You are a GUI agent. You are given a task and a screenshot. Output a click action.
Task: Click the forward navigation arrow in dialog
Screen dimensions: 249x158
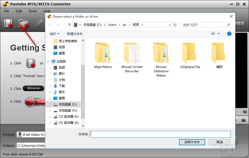point(57,25)
